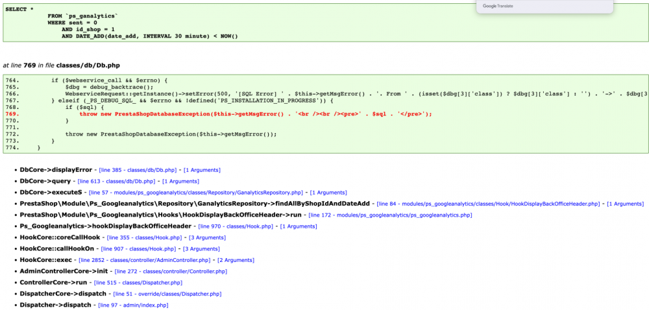Open line 355 classes/Hook.php link
Image resolution: width=649 pixels, height=310 pixels.
(x=145, y=237)
